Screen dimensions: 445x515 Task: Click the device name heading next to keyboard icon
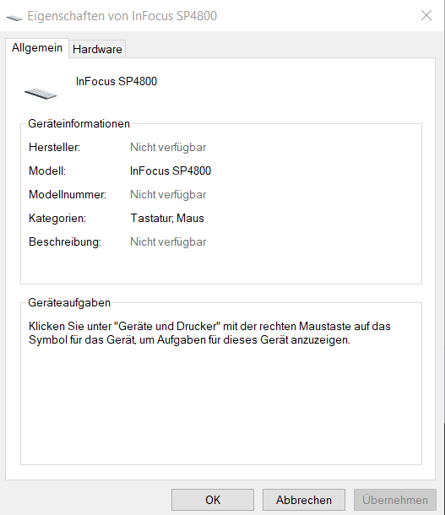117,81
